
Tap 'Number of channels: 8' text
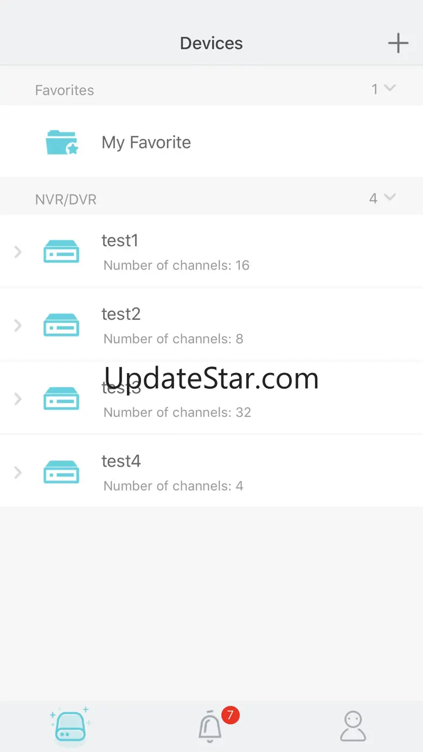pos(173,339)
